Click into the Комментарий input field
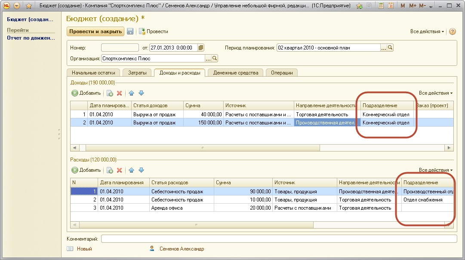Screen dimensions: 465x260 (x=279, y=238)
